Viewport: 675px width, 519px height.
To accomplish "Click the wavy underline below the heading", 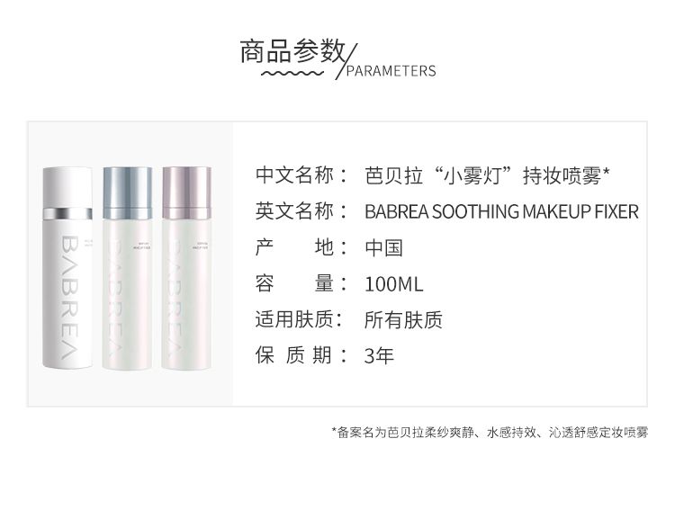I will point(292,74).
